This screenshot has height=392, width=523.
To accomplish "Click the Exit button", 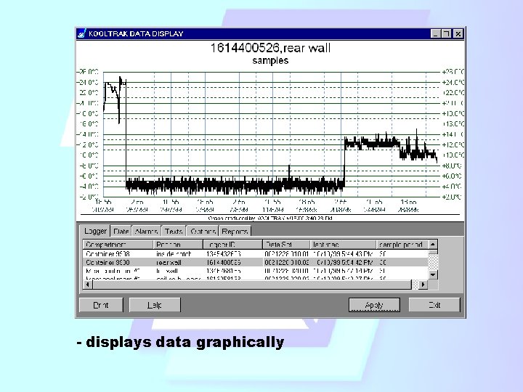I will click(x=434, y=305).
